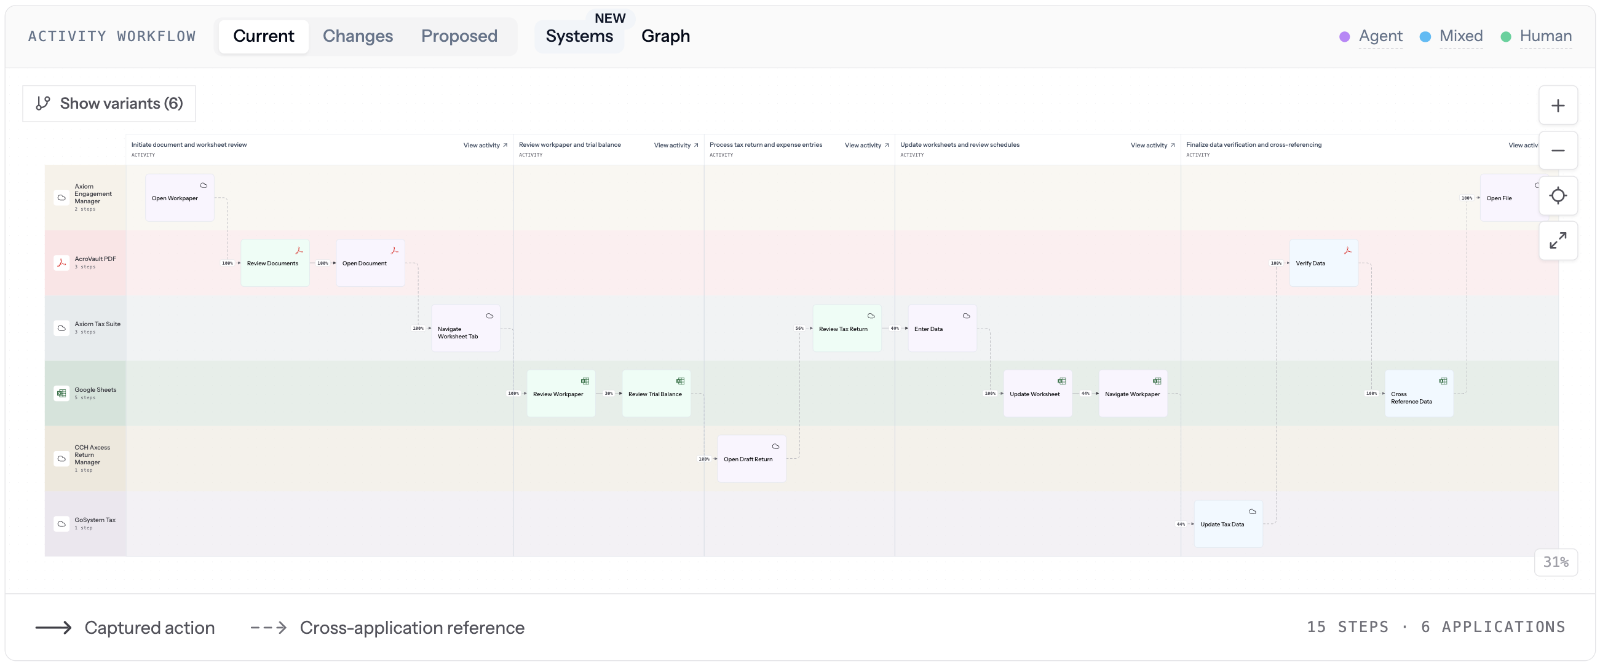The width and height of the screenshot is (1600, 667).
Task: Click the purple Agent color dot
Action: 1344,37
